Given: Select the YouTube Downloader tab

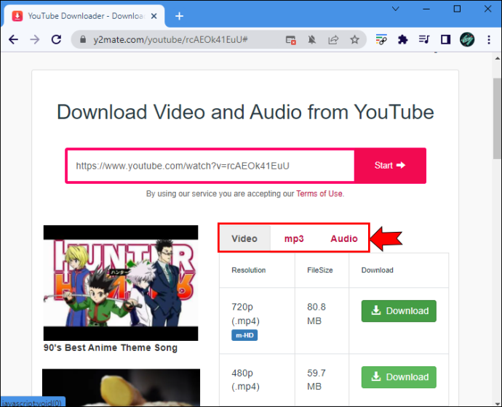Looking at the screenshot, I should click(x=85, y=16).
